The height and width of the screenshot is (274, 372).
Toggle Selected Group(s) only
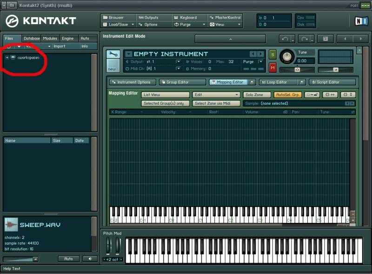pyautogui.click(x=166, y=103)
